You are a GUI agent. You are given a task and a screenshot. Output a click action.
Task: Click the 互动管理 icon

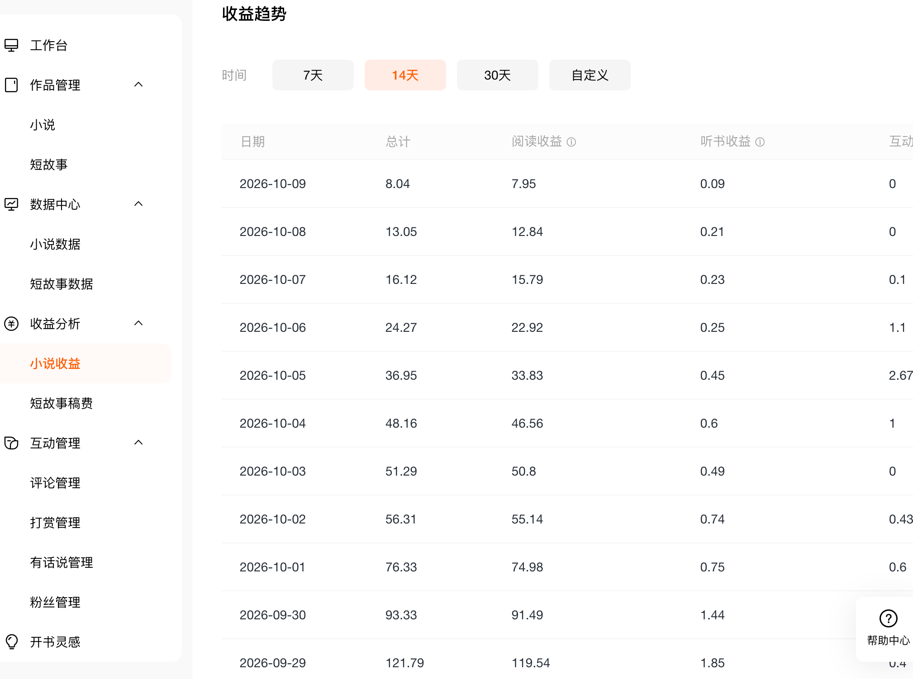[x=11, y=443]
